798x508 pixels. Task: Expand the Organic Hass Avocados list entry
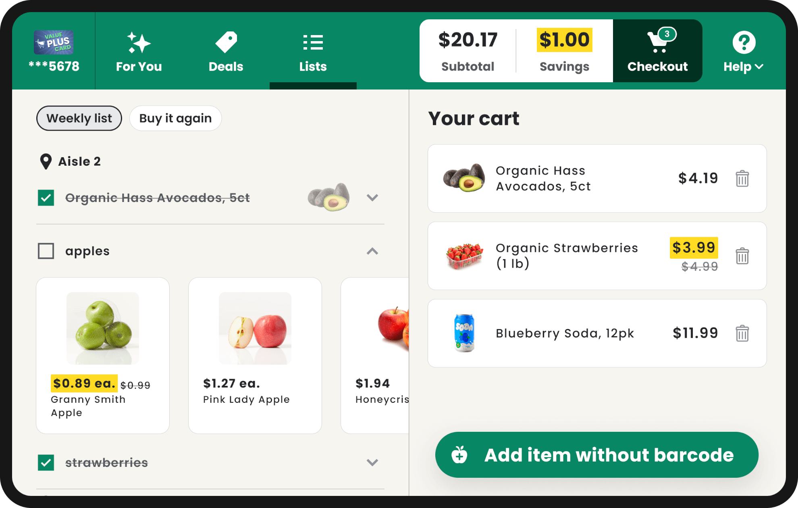(x=372, y=198)
